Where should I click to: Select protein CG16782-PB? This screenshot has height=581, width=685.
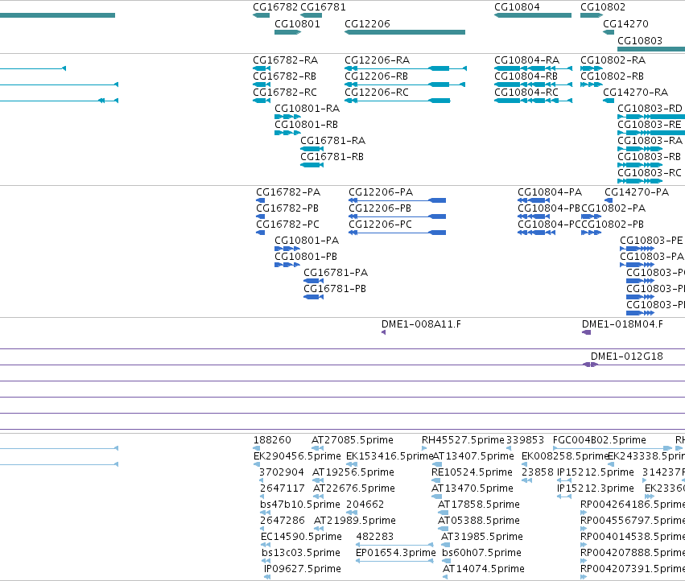(x=287, y=208)
